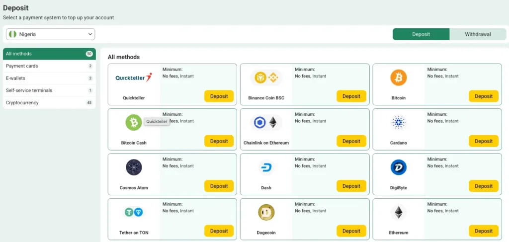
Task: Click the 'Bitcoin Cash' label
Action: pyautogui.click(x=134, y=143)
